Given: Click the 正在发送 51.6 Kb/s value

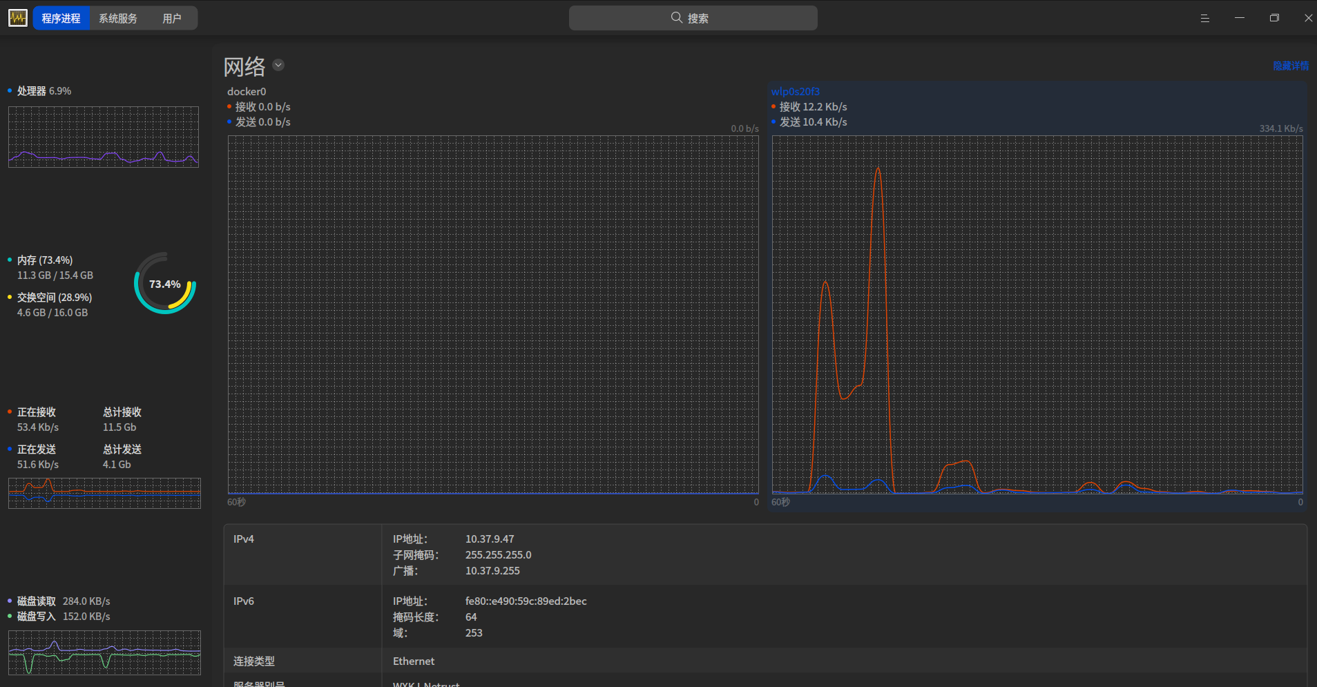Looking at the screenshot, I should [x=38, y=465].
